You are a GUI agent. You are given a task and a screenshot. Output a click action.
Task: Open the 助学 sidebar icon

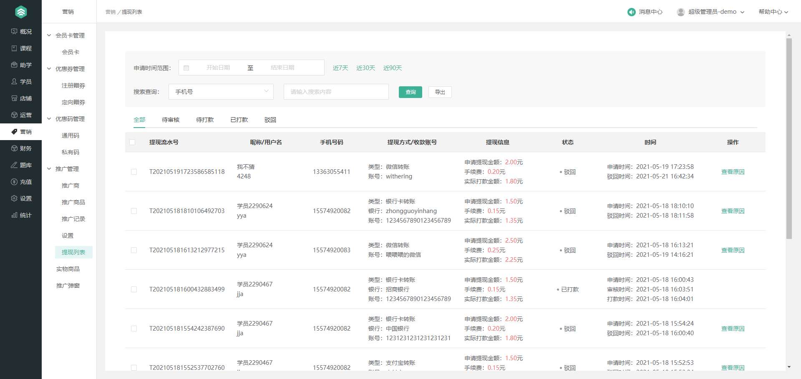coord(14,65)
